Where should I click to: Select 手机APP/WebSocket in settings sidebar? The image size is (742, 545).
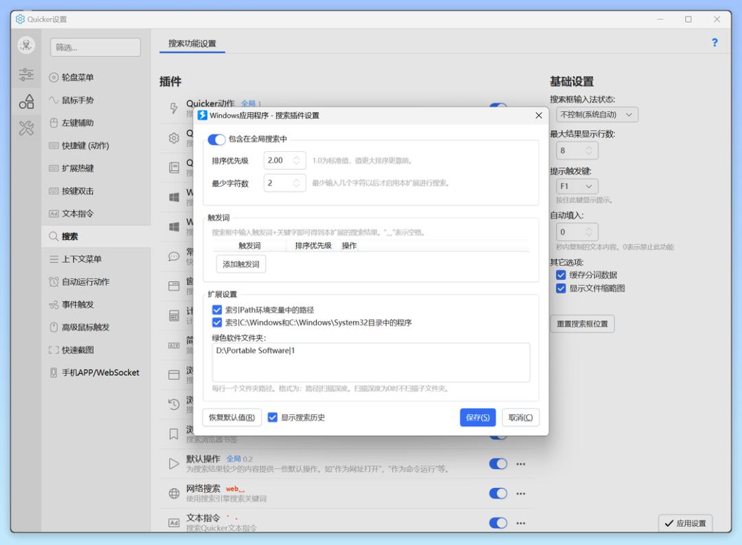[96, 372]
